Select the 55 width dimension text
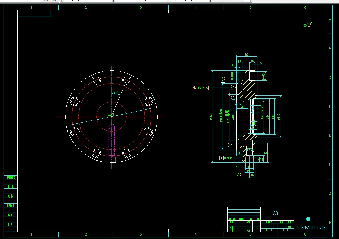 [x=247, y=55]
